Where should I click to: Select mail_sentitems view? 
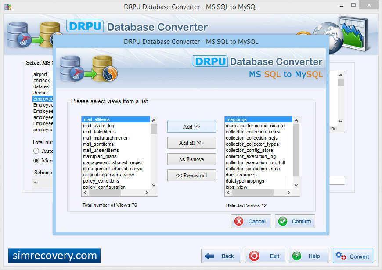pos(116,144)
